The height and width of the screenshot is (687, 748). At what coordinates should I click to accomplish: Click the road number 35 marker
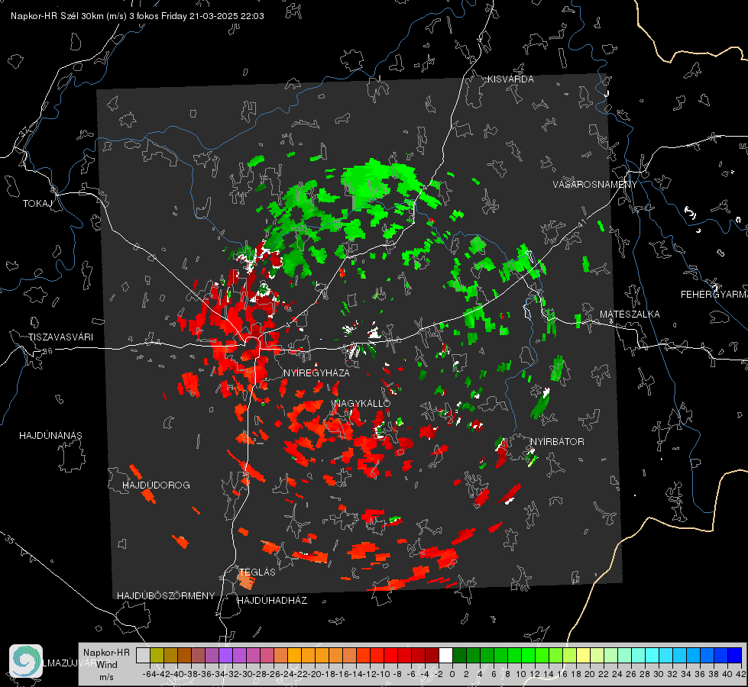click(9, 539)
